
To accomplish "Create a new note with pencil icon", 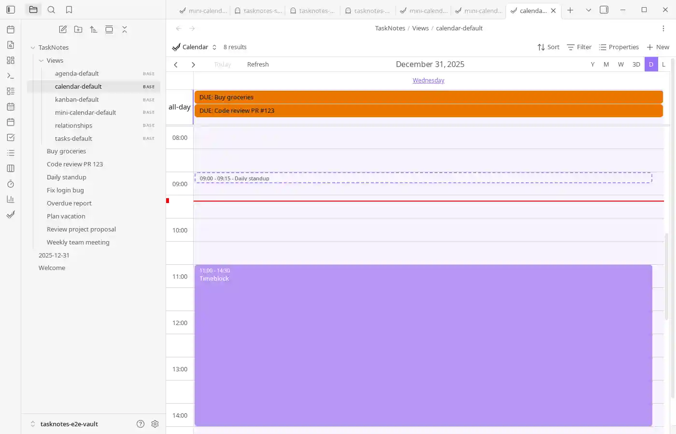I will coord(63,29).
